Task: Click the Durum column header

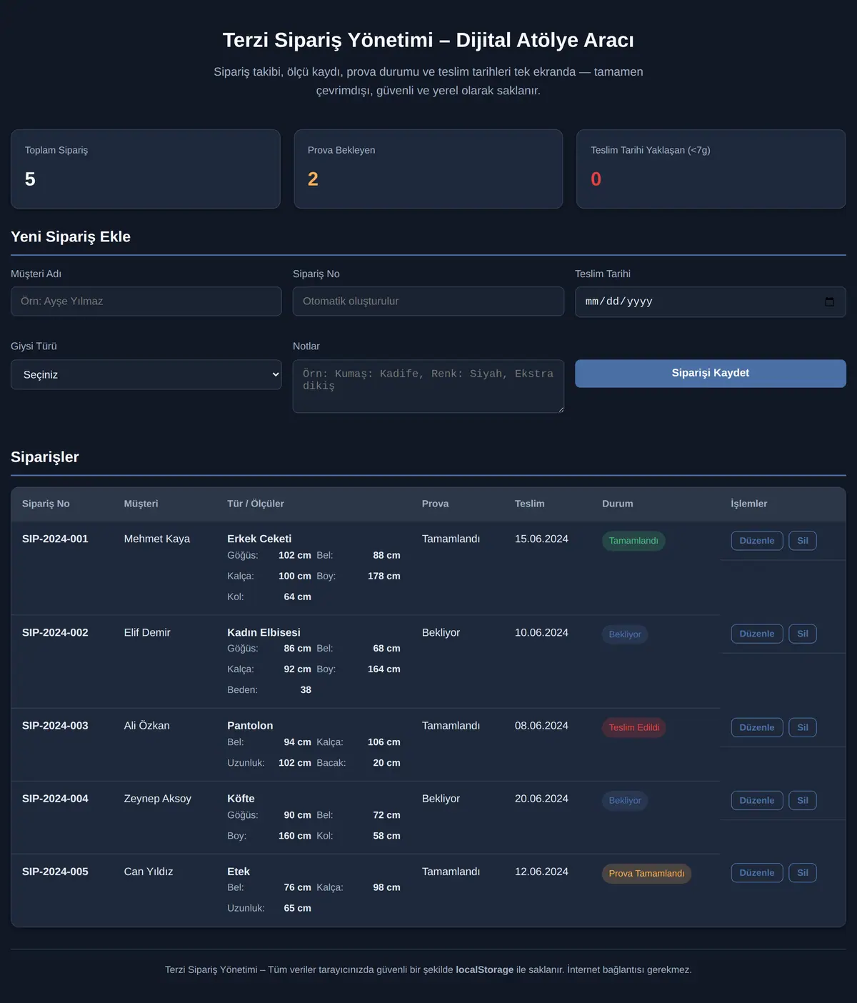Action: pyautogui.click(x=617, y=504)
